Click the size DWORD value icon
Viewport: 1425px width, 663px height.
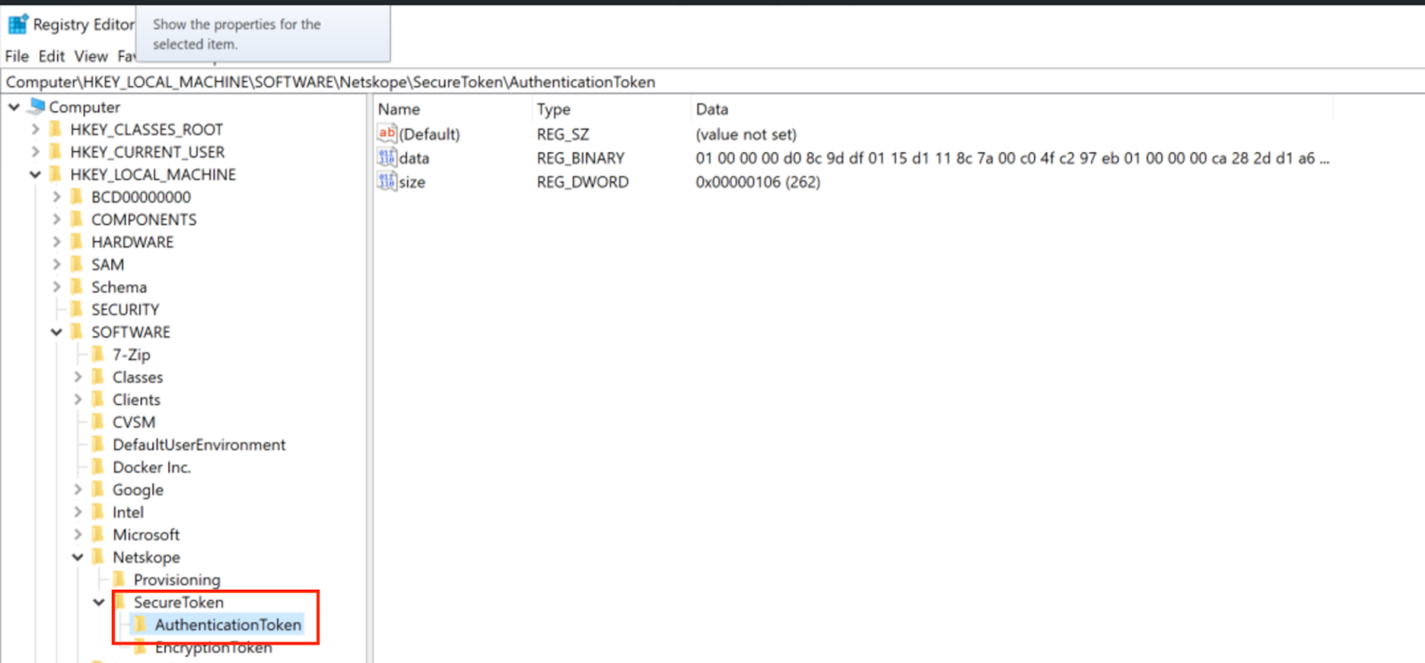pos(387,182)
